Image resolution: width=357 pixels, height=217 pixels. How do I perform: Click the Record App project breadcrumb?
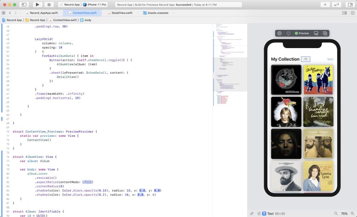pyautogui.click(x=12, y=20)
